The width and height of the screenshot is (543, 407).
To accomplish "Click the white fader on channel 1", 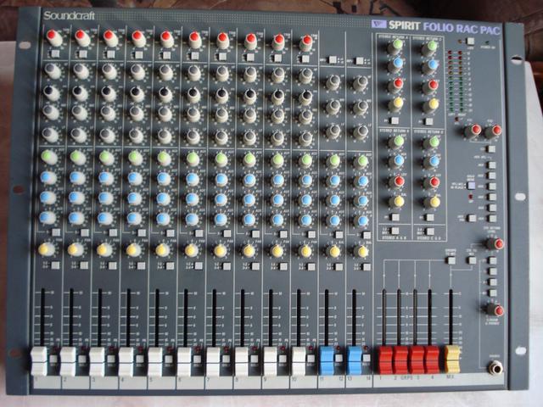I will [39, 360].
